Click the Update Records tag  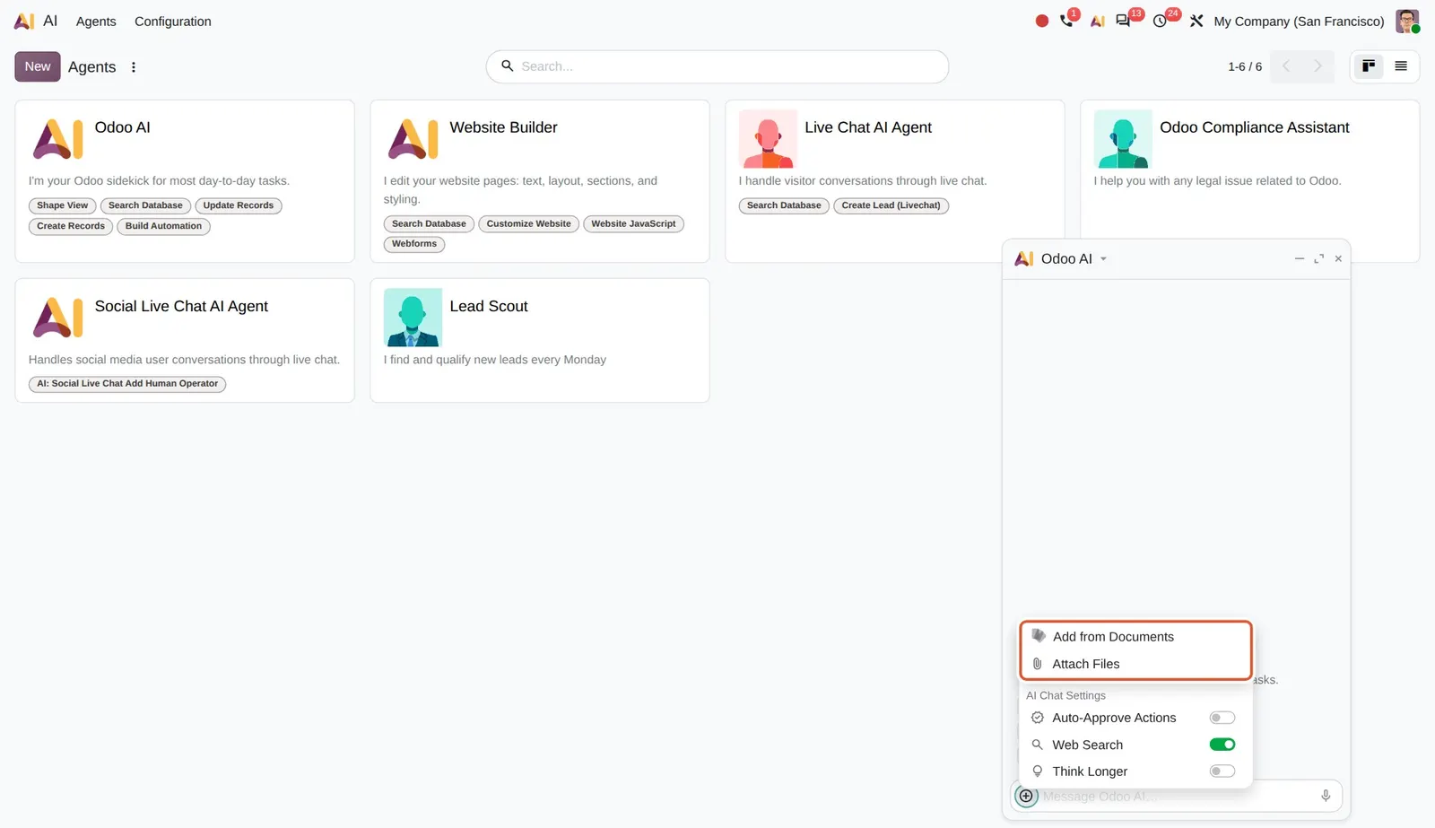[x=239, y=205]
